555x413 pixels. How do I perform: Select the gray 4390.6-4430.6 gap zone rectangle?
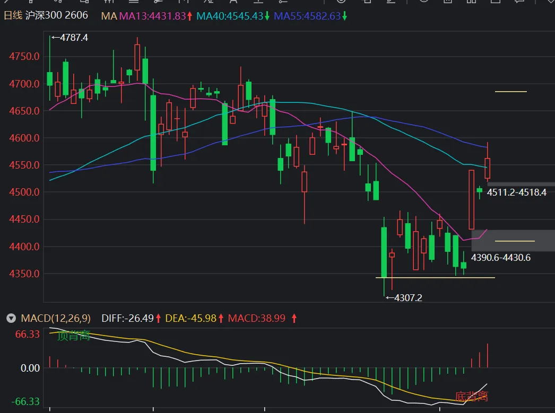(x=513, y=241)
